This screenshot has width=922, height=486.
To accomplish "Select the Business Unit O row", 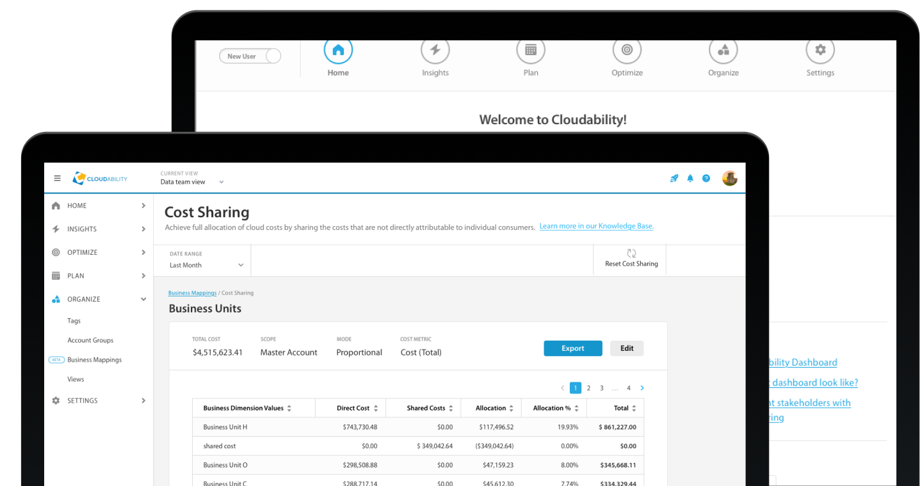I will coord(418,466).
